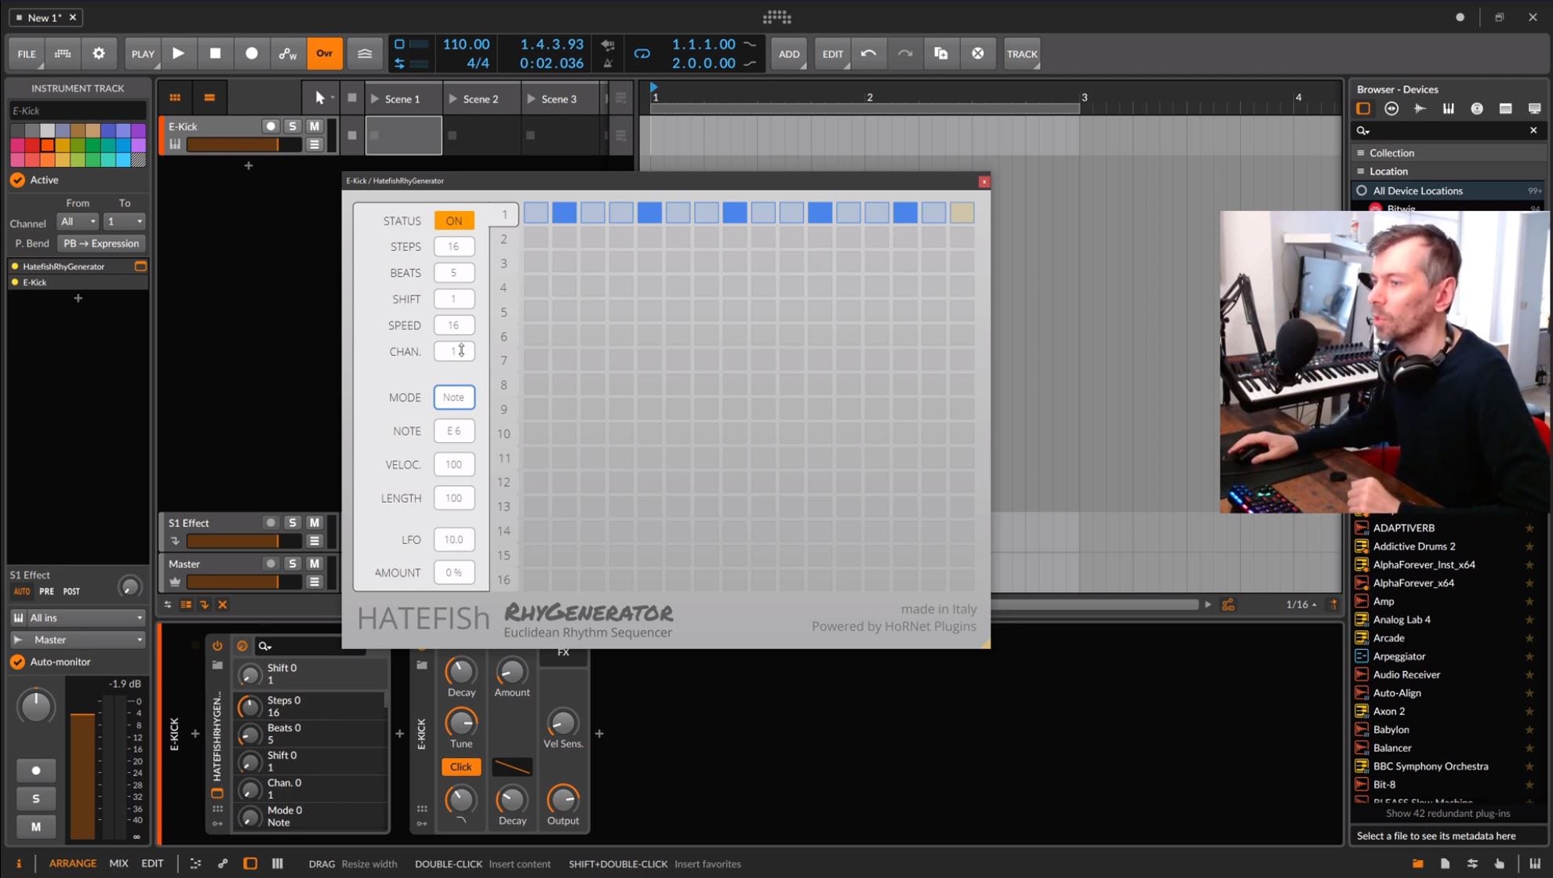Image resolution: width=1553 pixels, height=878 pixels.
Task: Select Addictive Drums 2 in the device list
Action: (x=1415, y=546)
